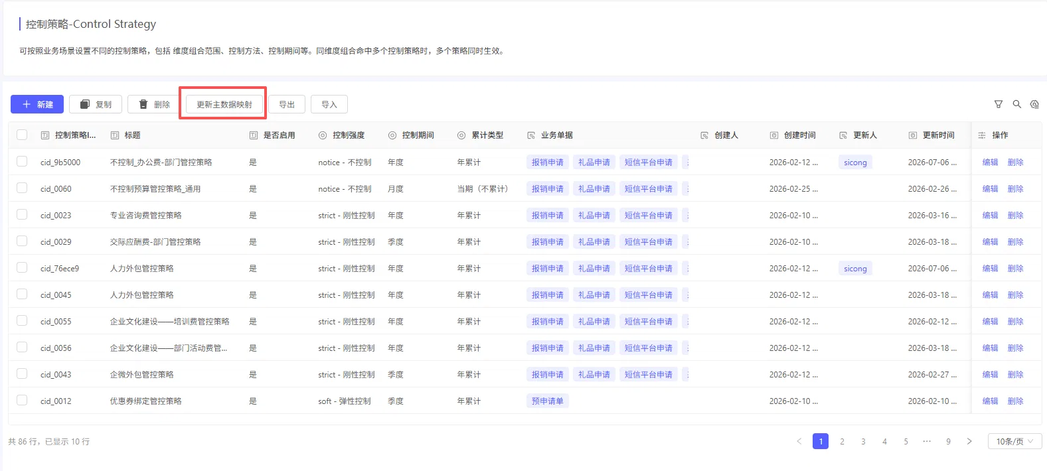Click the 累计类型 column header icon
The width and height of the screenshot is (1047, 471).
tap(461, 135)
